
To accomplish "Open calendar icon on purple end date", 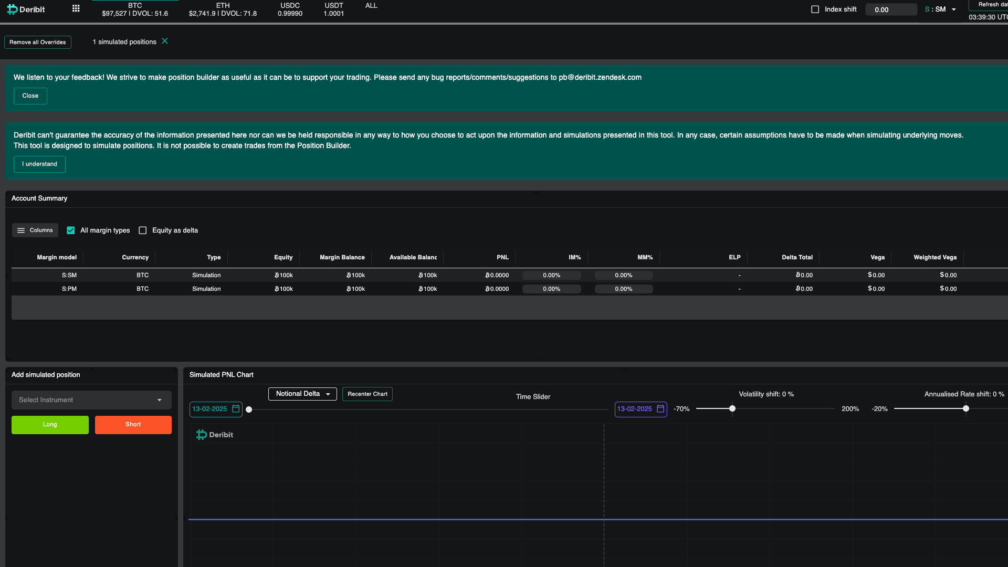I will tap(660, 408).
